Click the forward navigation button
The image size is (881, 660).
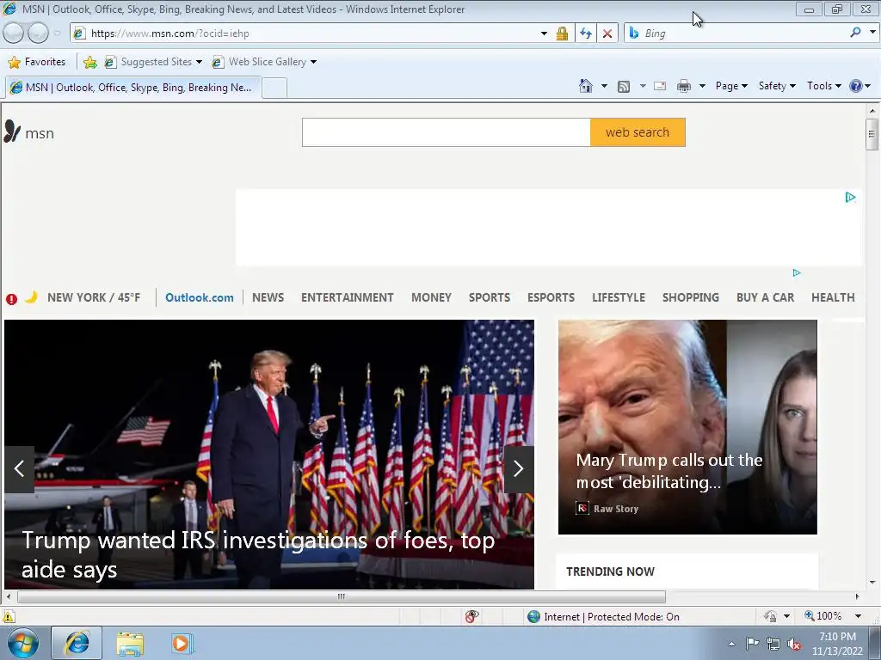[38, 34]
